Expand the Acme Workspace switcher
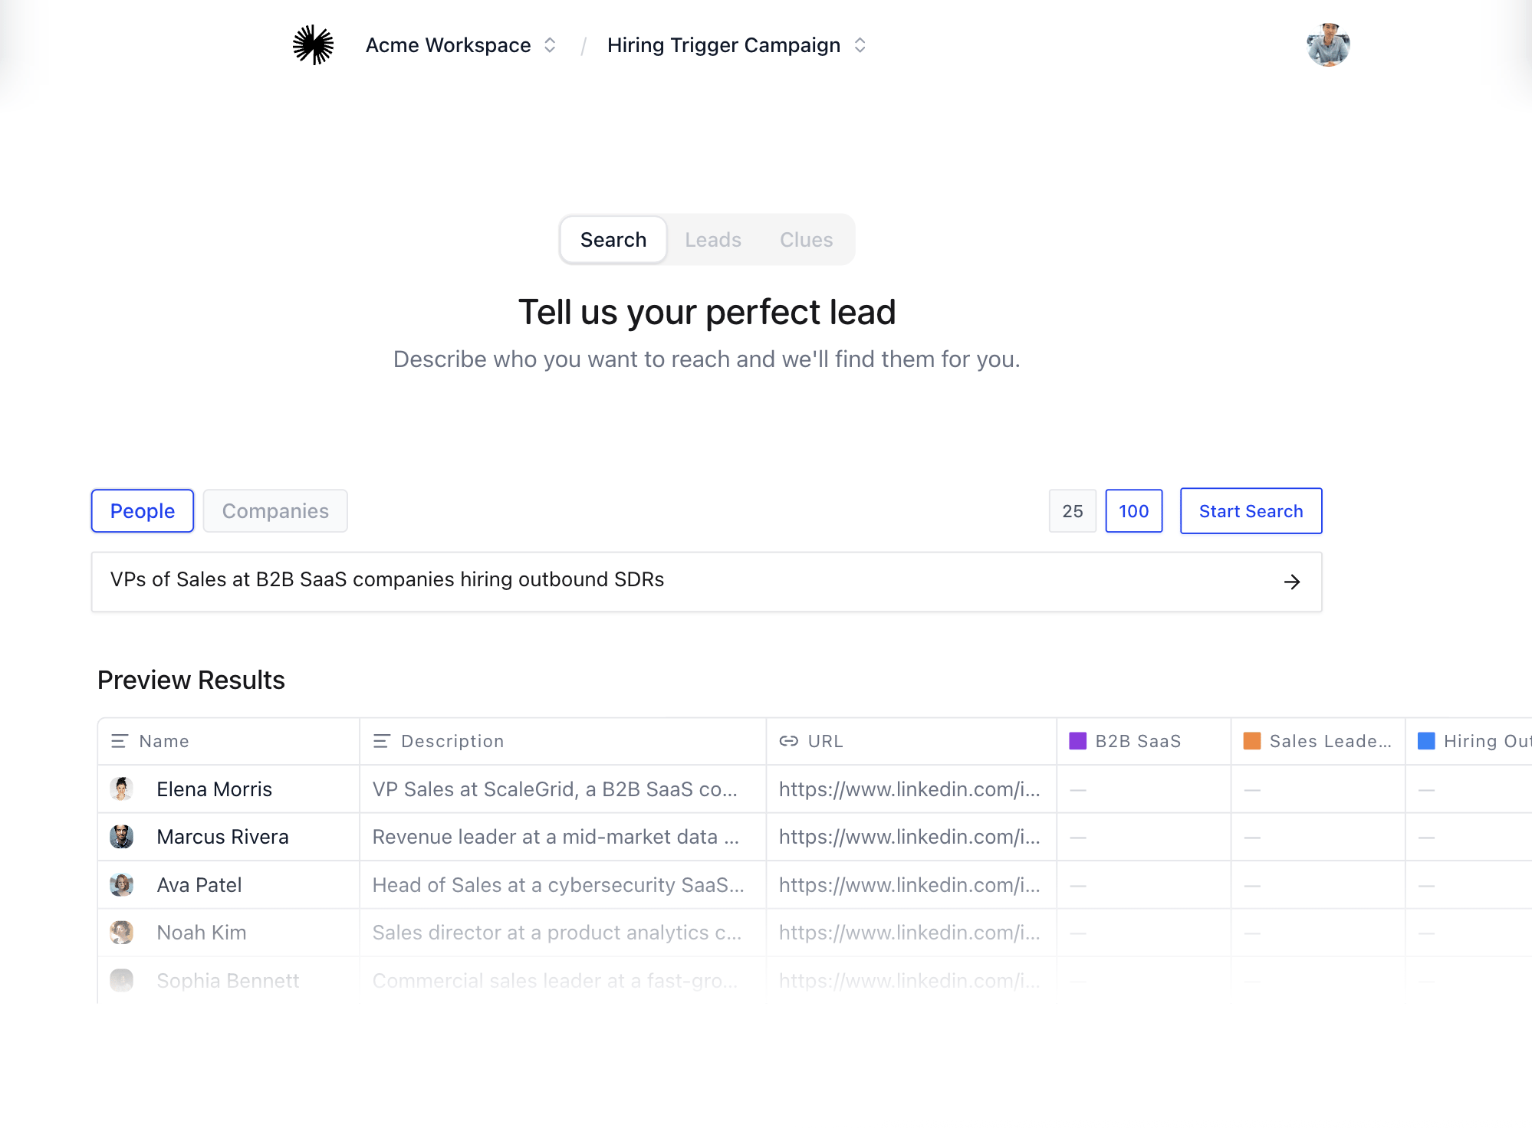This screenshot has width=1532, height=1128. click(461, 45)
